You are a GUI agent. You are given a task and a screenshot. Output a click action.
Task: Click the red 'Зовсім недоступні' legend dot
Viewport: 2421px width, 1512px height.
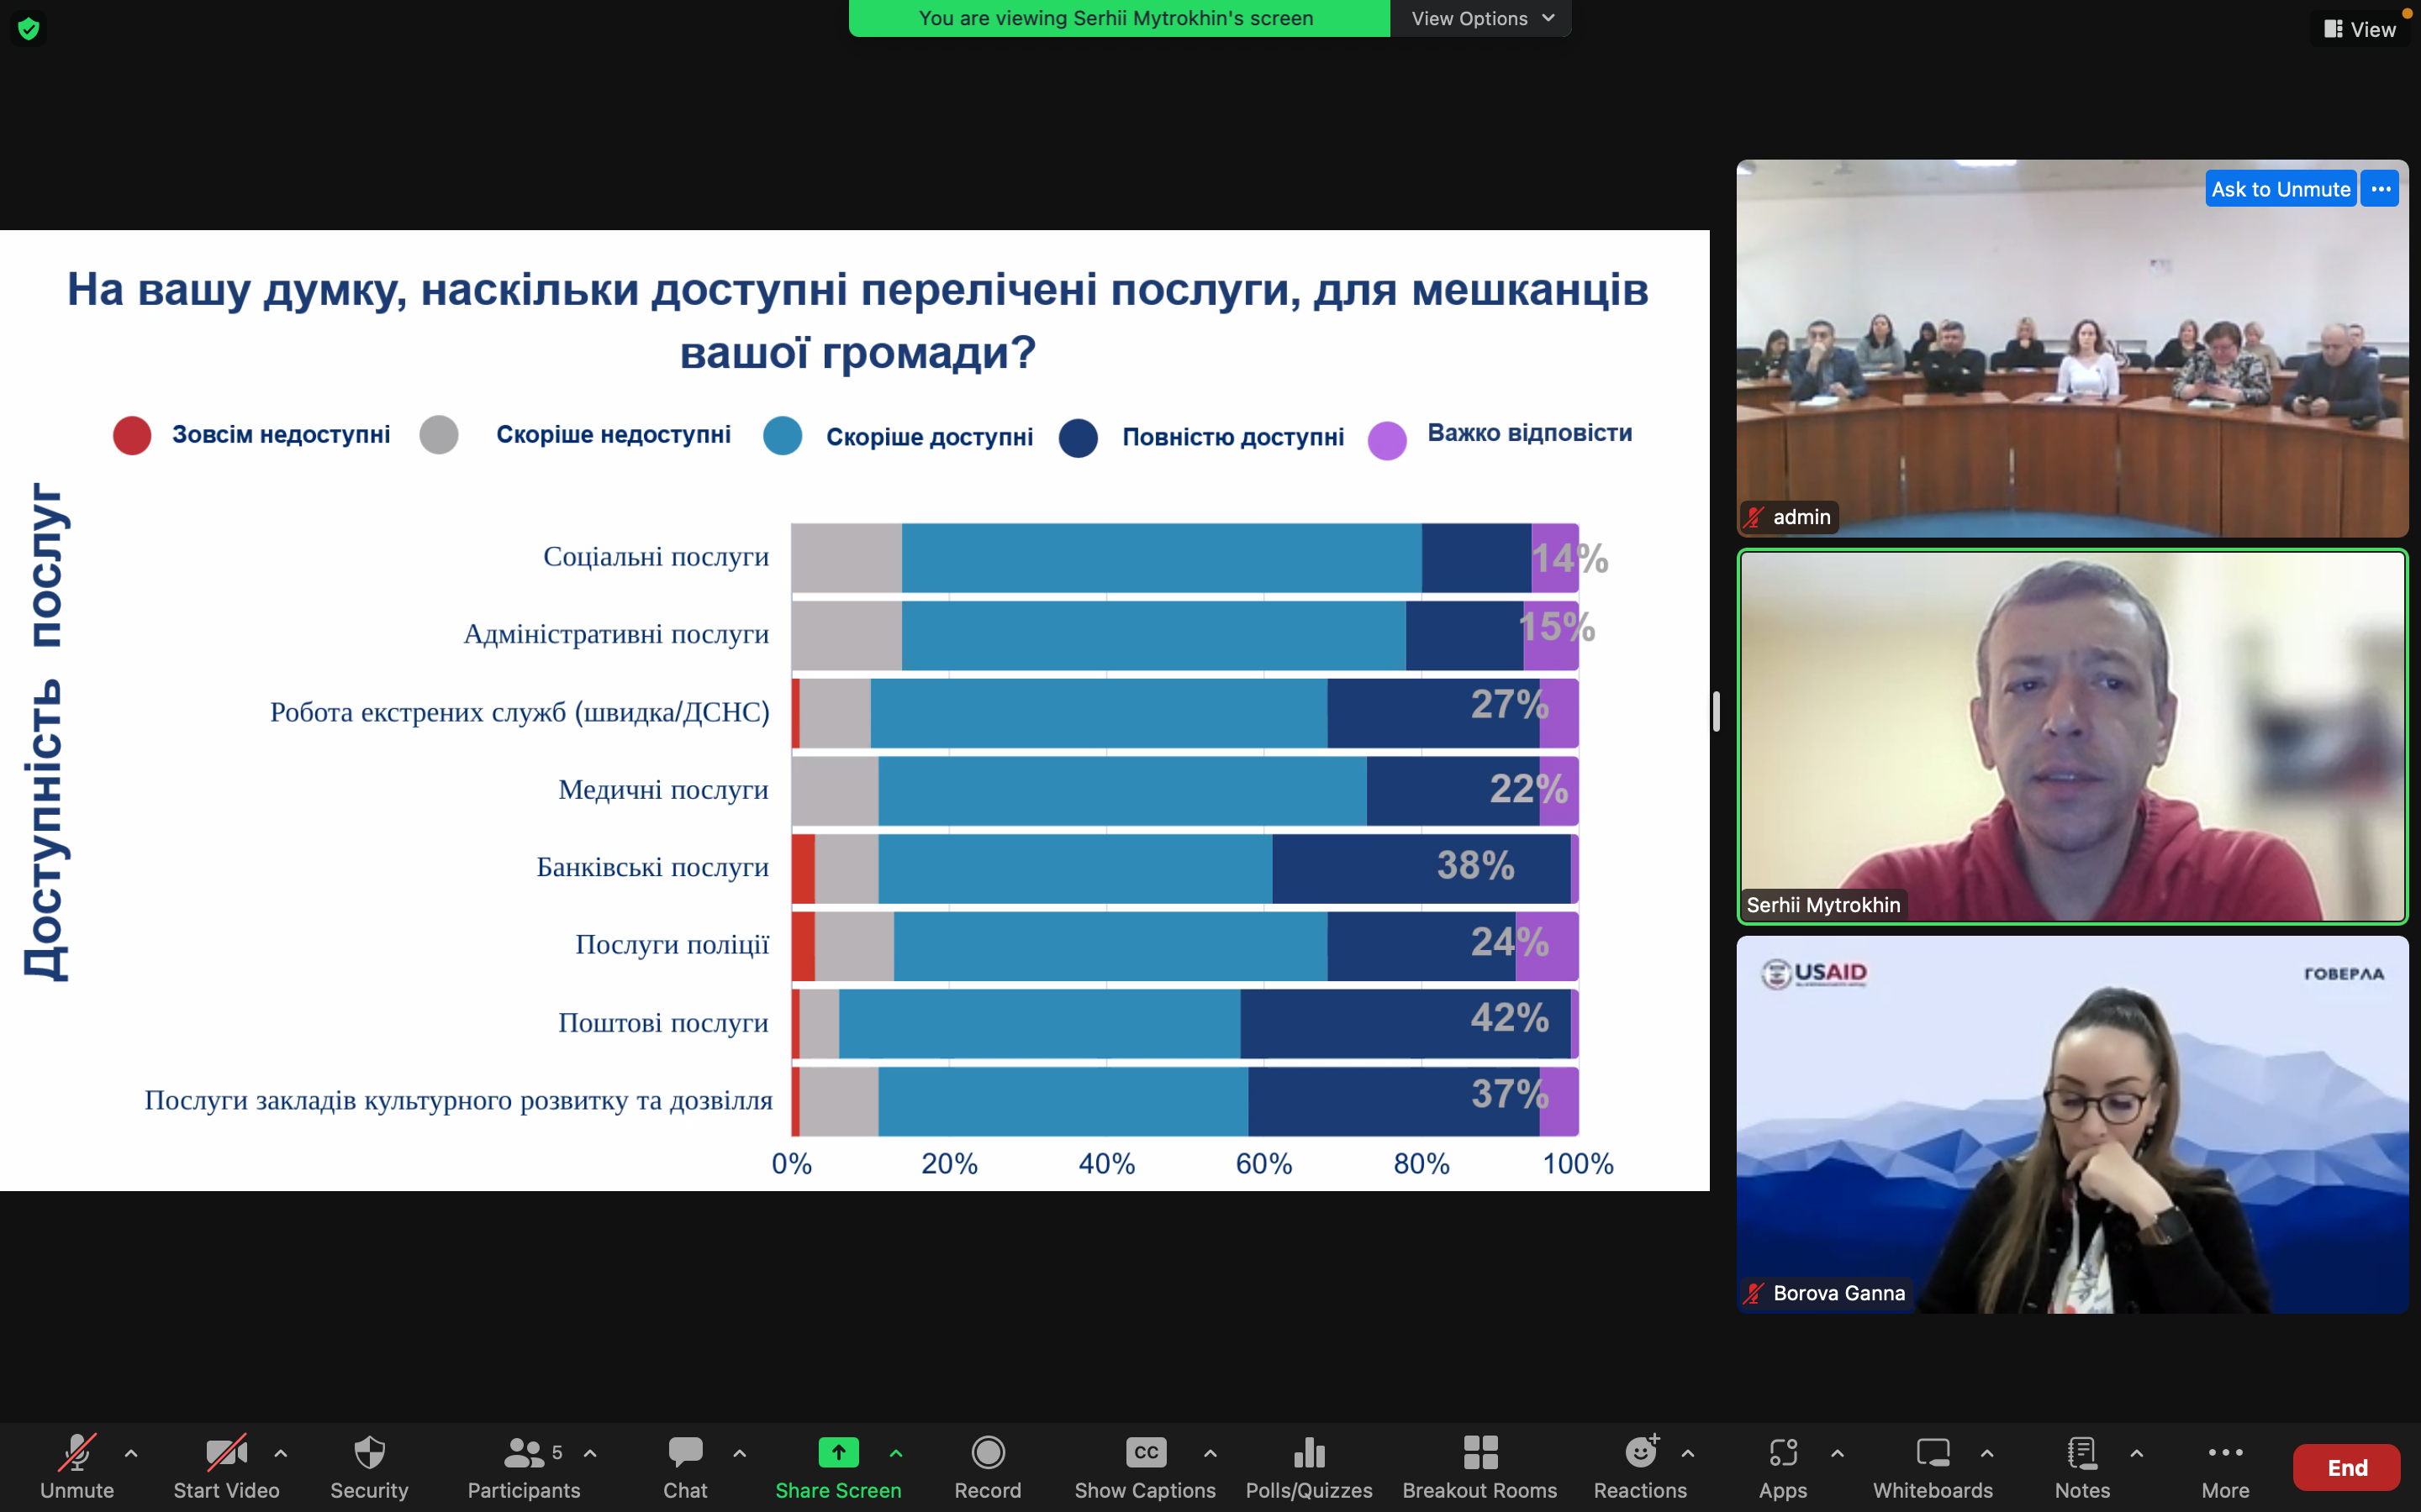pyautogui.click(x=132, y=435)
